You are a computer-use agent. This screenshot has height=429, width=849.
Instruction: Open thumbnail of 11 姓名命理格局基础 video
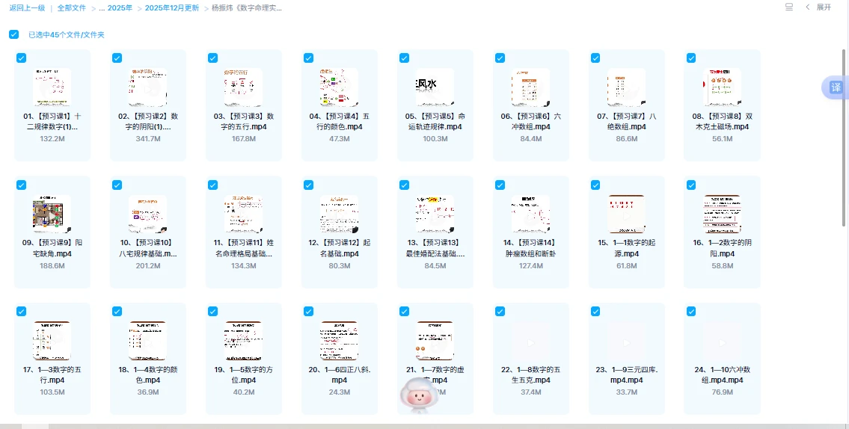pos(244,214)
